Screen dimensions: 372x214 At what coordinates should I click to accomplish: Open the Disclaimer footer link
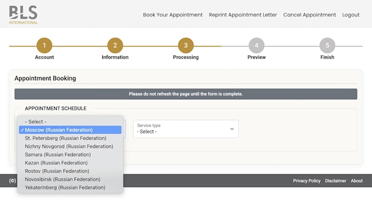335,181
